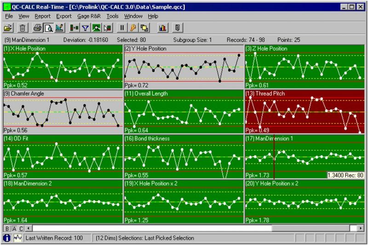
Task: Click the blue info icon in status bar
Action: [7, 238]
